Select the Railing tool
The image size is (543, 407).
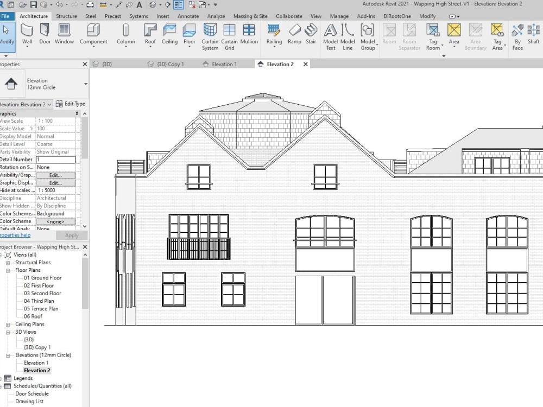tap(274, 35)
